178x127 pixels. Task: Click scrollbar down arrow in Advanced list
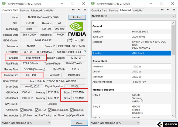(173, 116)
